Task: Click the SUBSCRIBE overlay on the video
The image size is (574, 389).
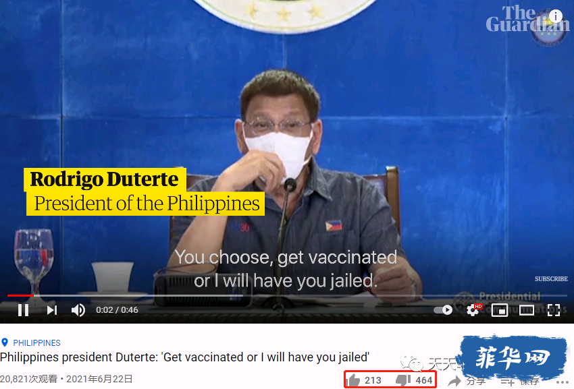Action: point(551,279)
